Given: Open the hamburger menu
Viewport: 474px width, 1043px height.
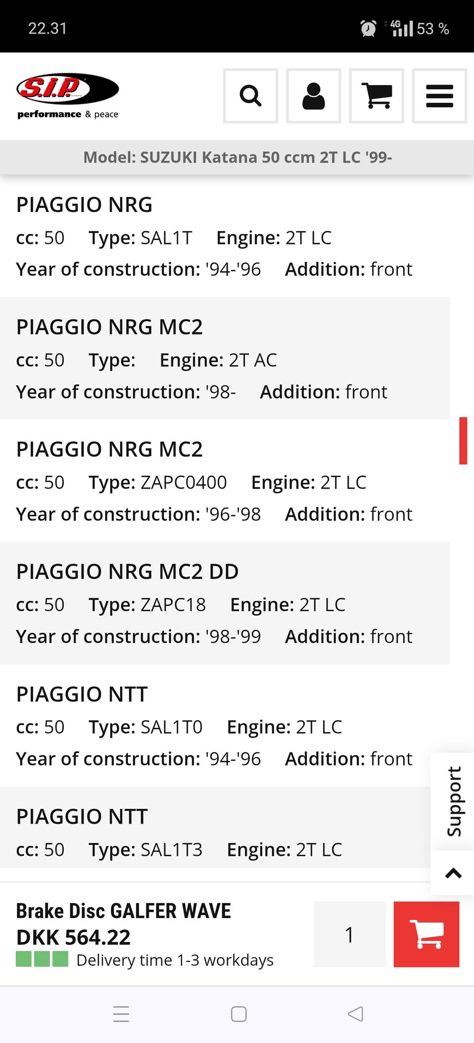Looking at the screenshot, I should 439,96.
